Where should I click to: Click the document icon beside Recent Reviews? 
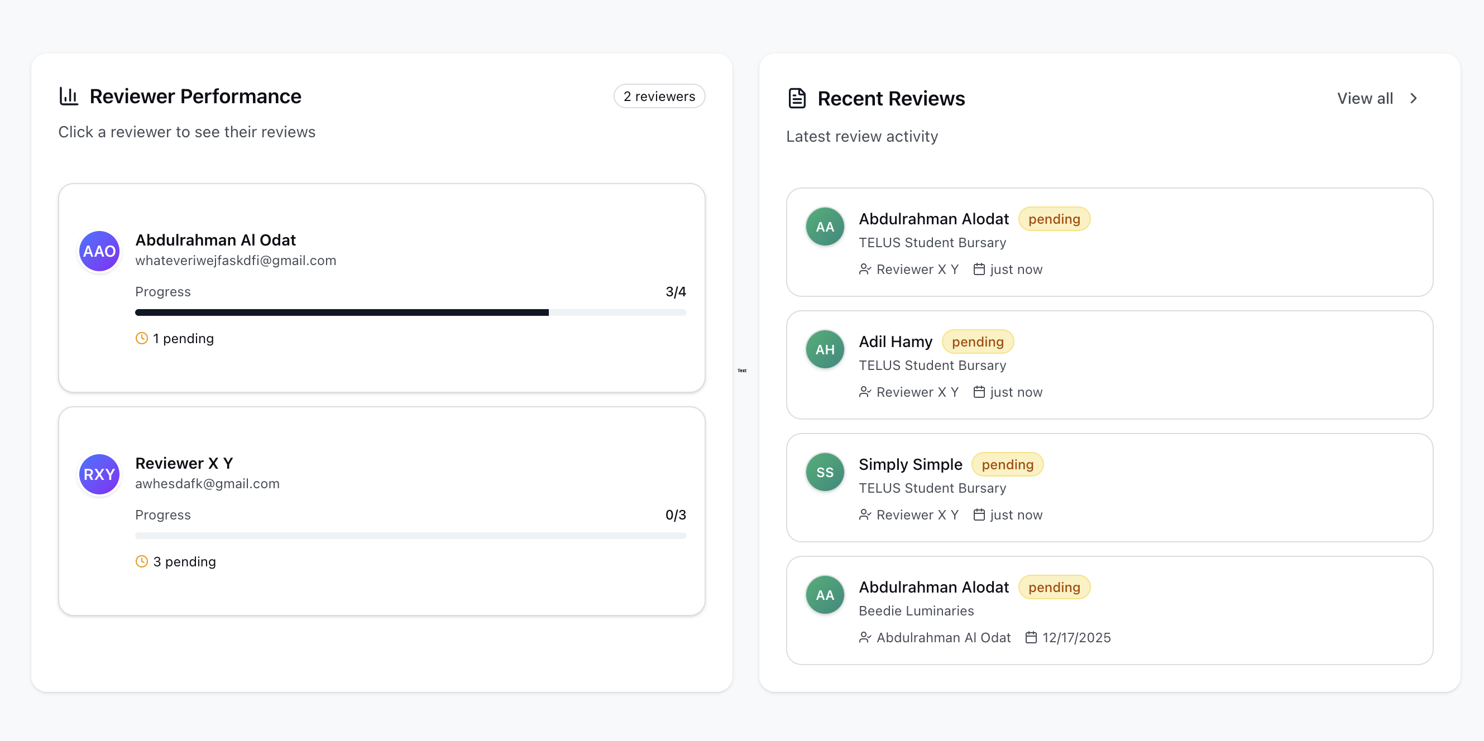click(797, 98)
